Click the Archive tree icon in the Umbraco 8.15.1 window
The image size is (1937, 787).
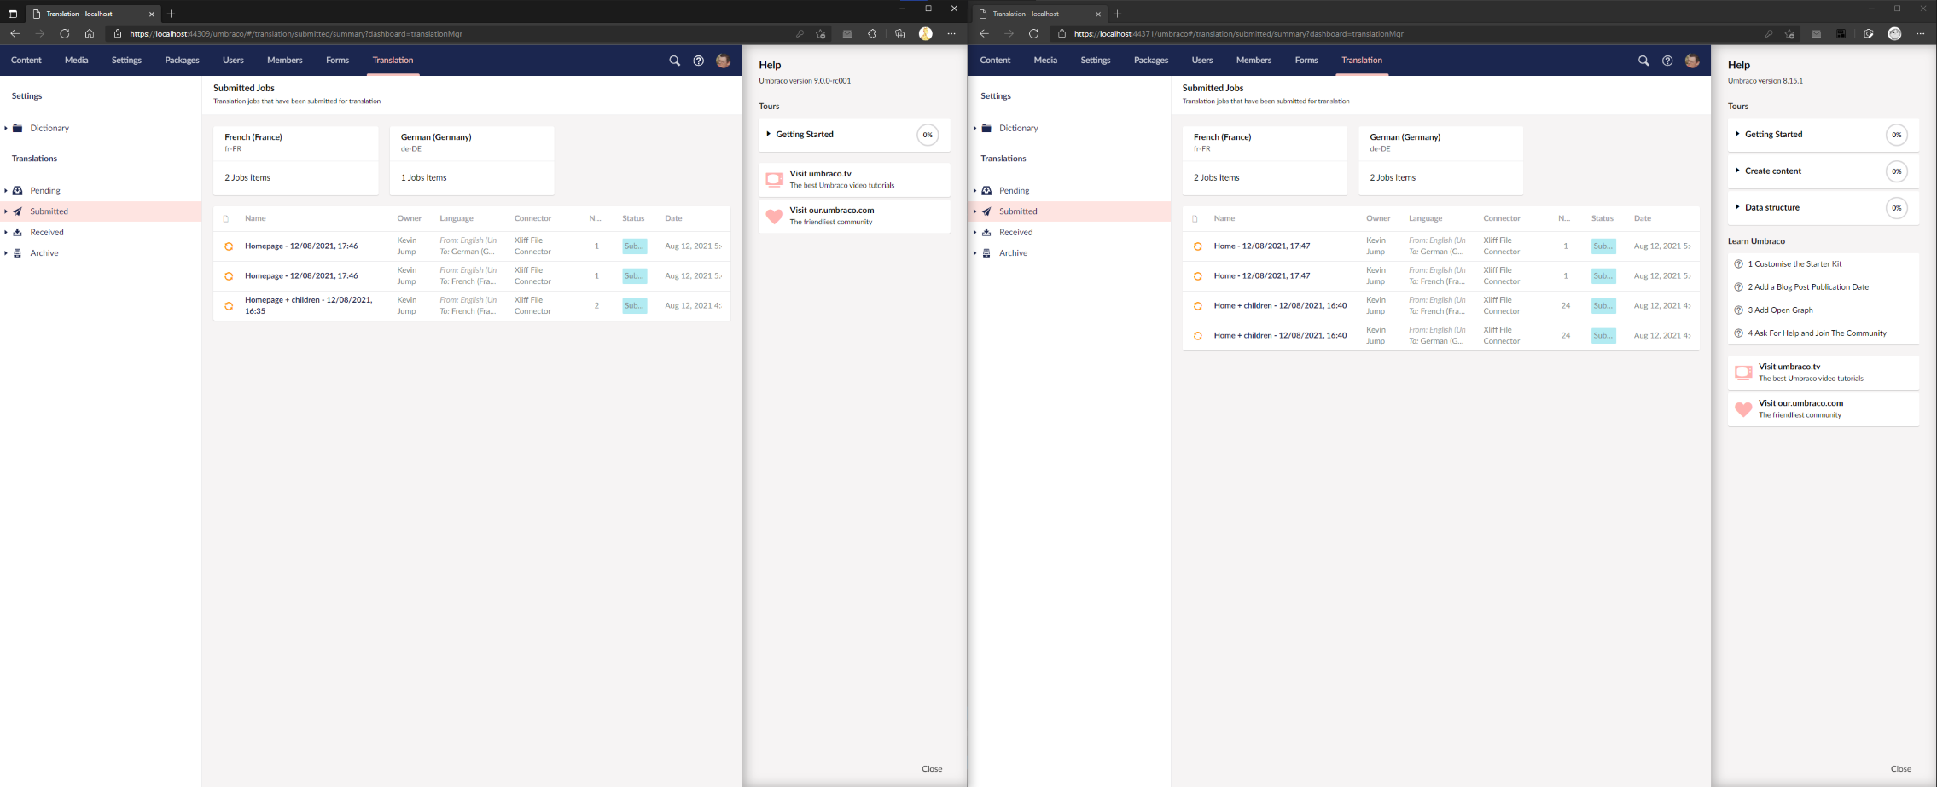point(986,253)
